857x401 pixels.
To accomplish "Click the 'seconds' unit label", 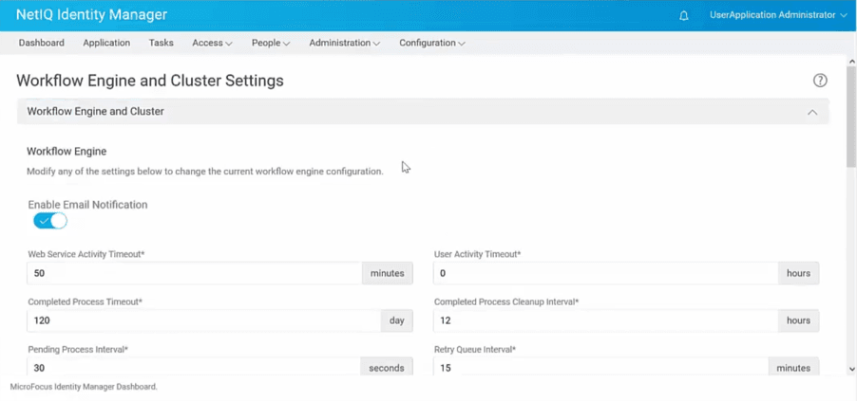I will 387,368.
